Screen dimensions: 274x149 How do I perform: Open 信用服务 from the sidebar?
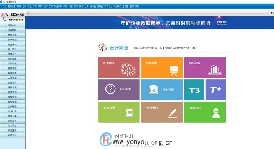12,121
